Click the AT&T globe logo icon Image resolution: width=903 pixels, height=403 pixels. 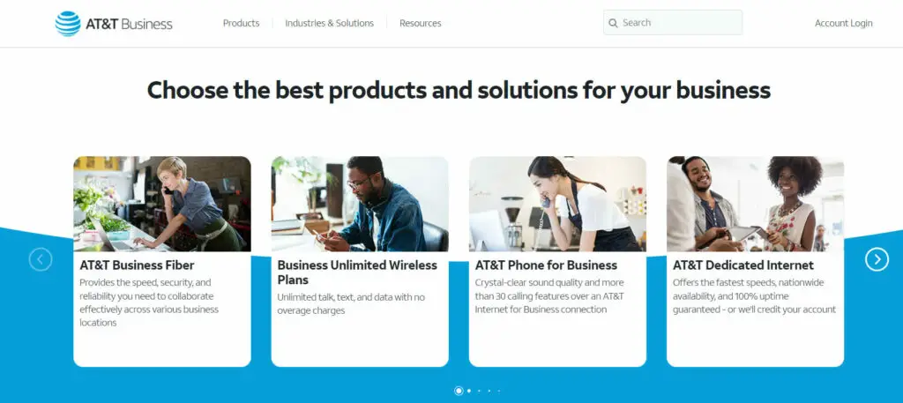(x=68, y=24)
